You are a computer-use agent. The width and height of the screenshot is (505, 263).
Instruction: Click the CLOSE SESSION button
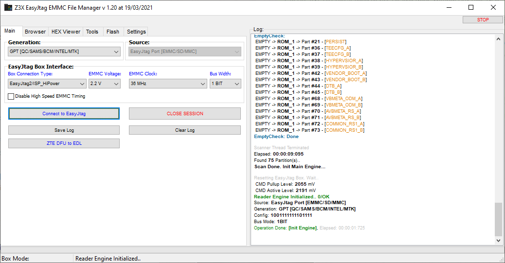tap(185, 114)
